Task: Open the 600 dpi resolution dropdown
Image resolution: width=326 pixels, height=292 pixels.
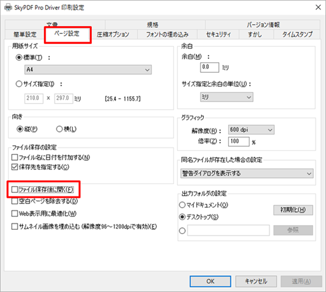Action: [x=251, y=130]
